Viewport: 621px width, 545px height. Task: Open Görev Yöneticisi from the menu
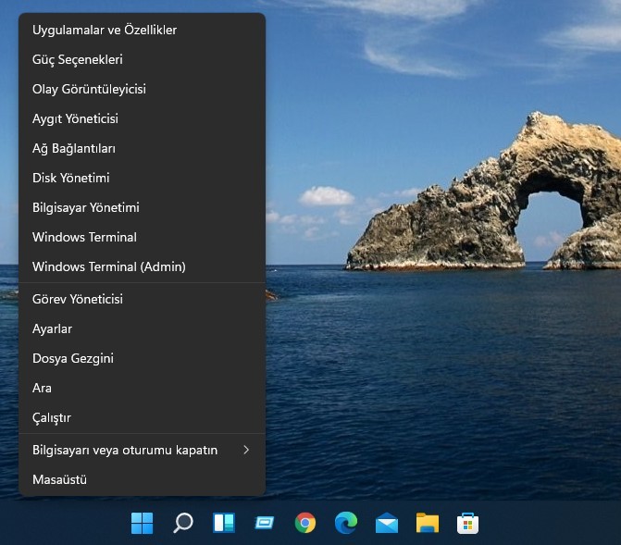[x=78, y=299]
